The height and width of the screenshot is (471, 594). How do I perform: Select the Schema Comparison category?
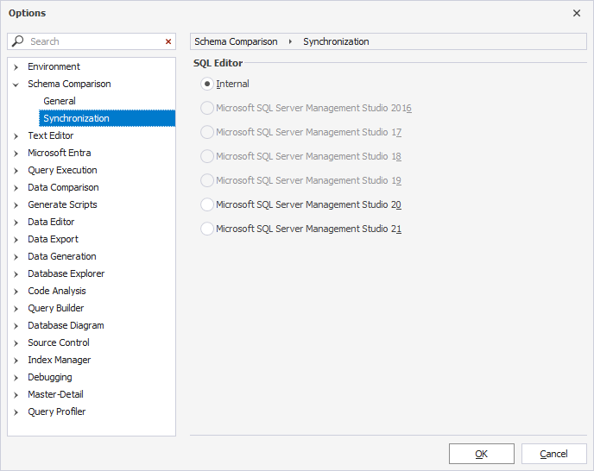(69, 84)
